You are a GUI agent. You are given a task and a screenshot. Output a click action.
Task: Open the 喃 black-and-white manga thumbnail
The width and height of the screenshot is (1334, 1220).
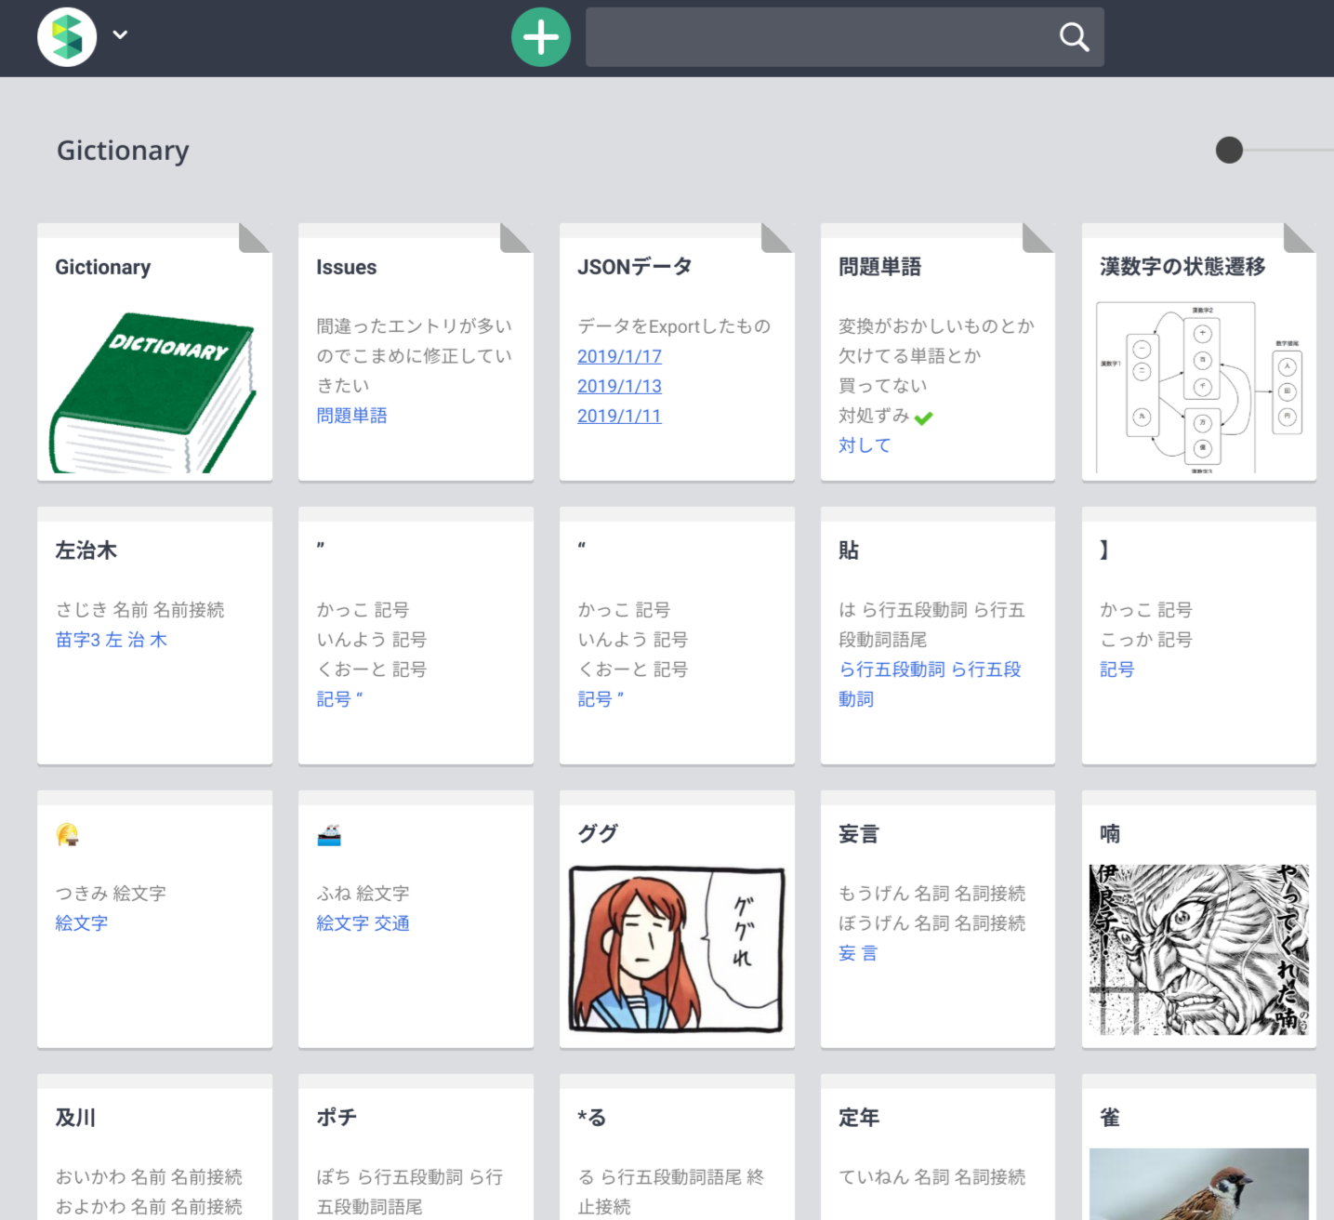point(1199,949)
